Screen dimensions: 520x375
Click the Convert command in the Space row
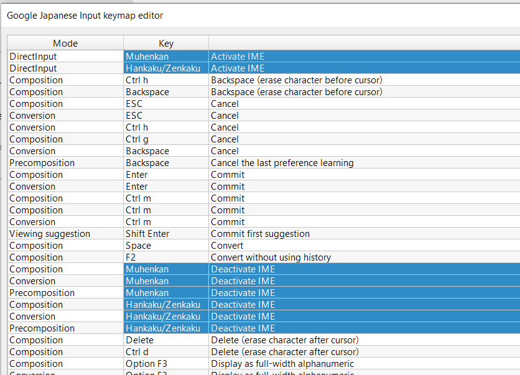coord(364,246)
